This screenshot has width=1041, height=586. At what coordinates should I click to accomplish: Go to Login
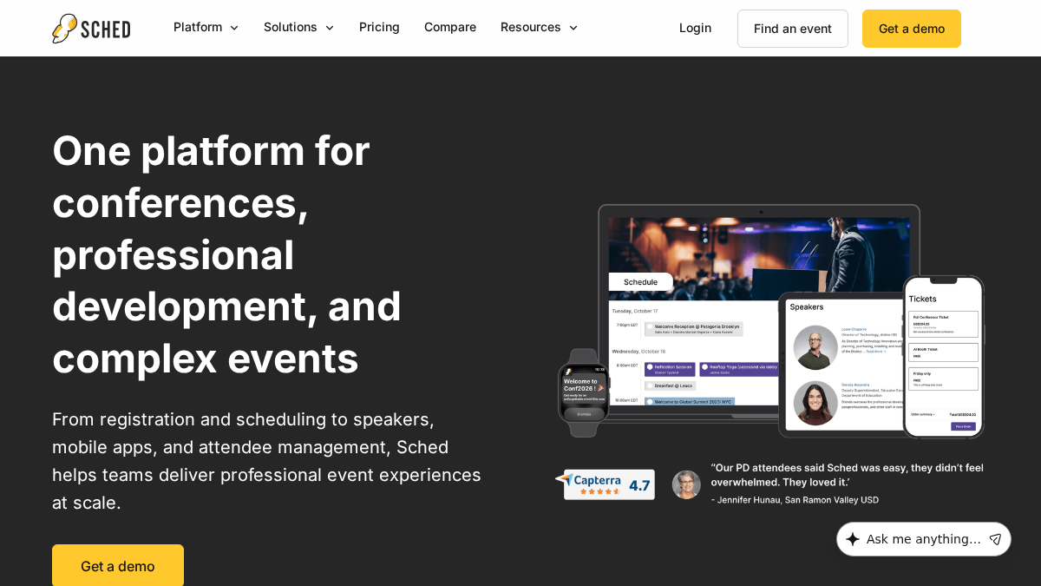695,28
